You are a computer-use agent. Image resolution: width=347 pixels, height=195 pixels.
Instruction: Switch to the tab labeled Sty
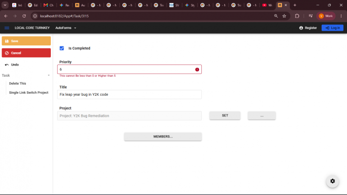(190, 5)
